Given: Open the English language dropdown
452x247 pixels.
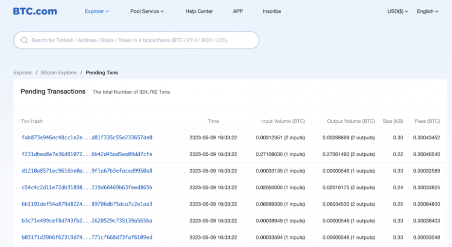Looking at the screenshot, I should (427, 11).
